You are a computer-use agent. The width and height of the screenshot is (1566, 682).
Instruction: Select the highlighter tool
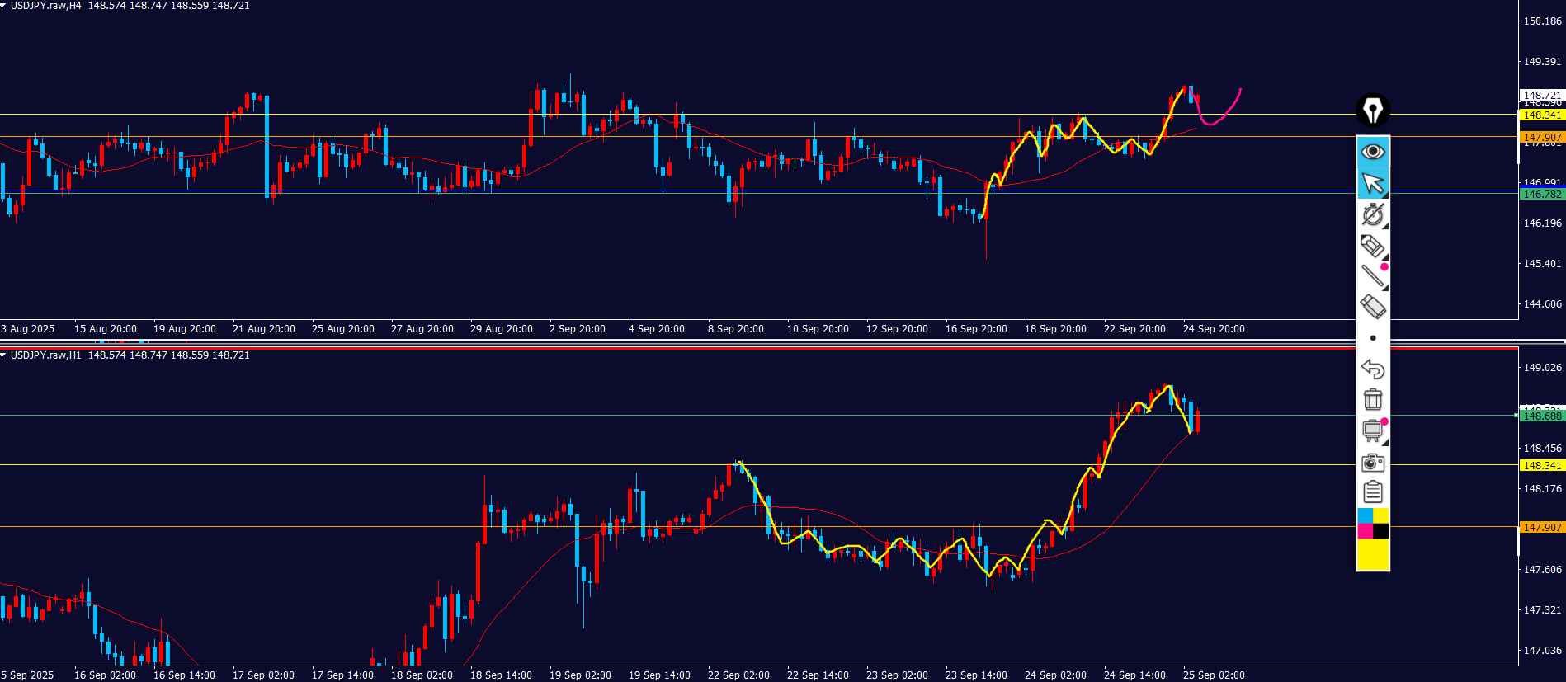point(1373,246)
